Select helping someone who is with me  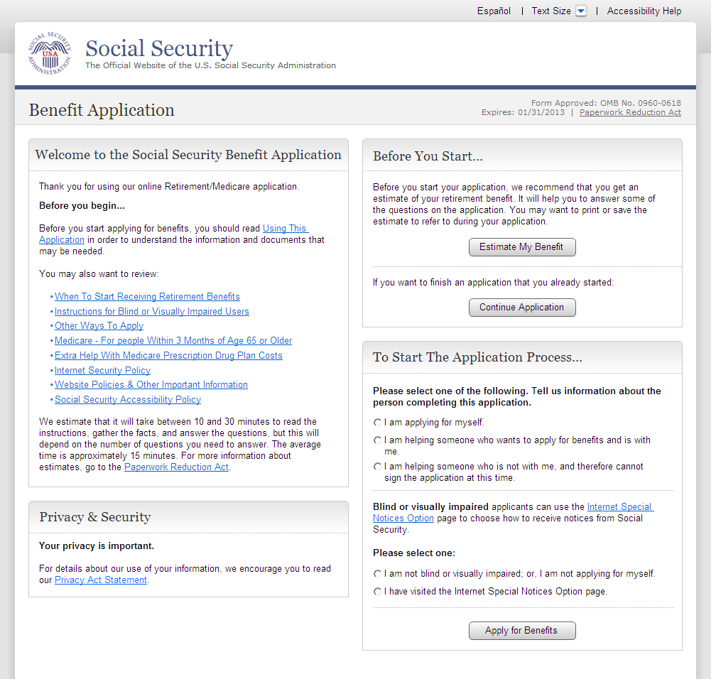click(378, 440)
